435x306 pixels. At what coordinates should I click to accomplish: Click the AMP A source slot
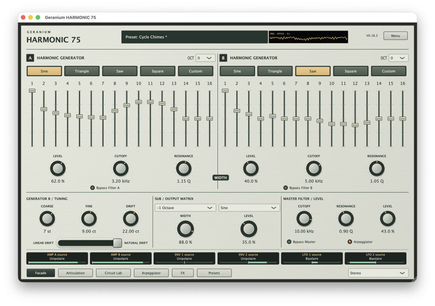pyautogui.click(x=57, y=258)
